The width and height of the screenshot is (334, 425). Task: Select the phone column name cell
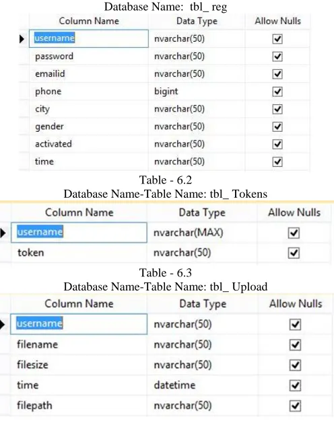89,91
